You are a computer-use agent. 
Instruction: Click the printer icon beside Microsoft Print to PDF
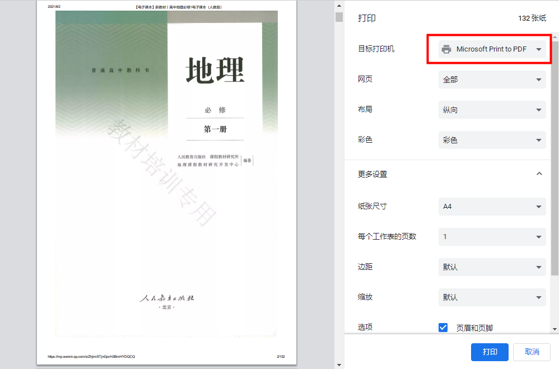446,49
